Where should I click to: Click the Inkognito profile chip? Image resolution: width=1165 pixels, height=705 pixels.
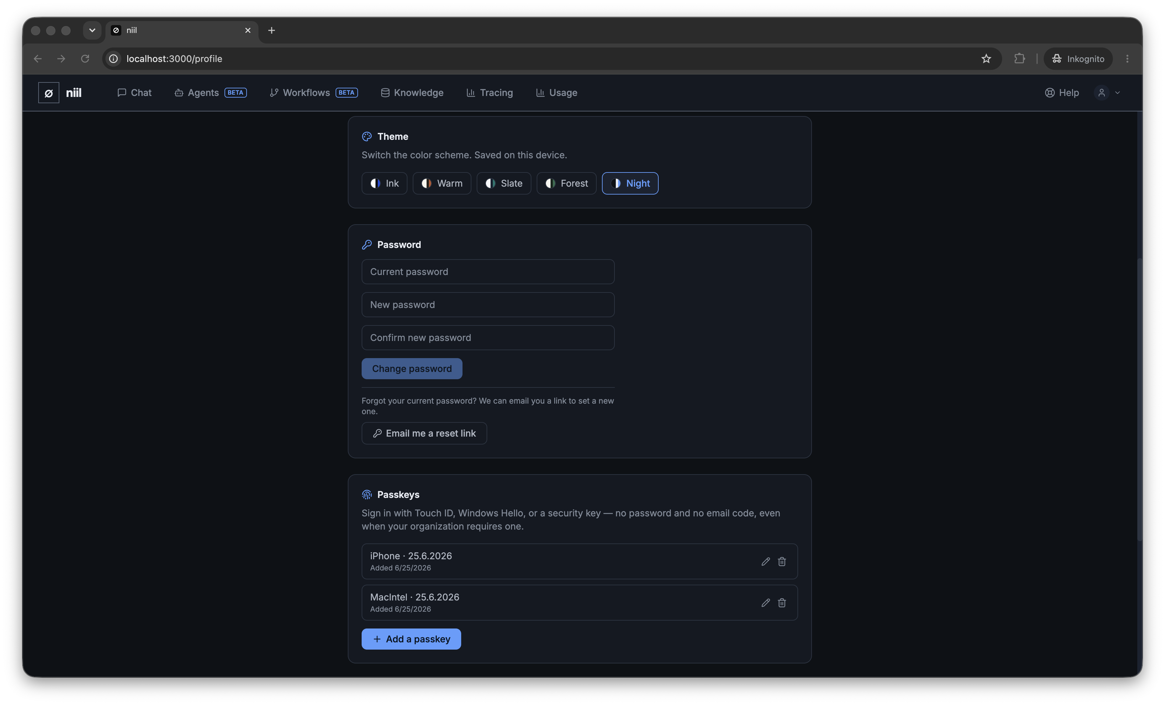1078,59
